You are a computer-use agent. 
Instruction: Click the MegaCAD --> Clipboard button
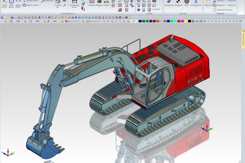224,5
